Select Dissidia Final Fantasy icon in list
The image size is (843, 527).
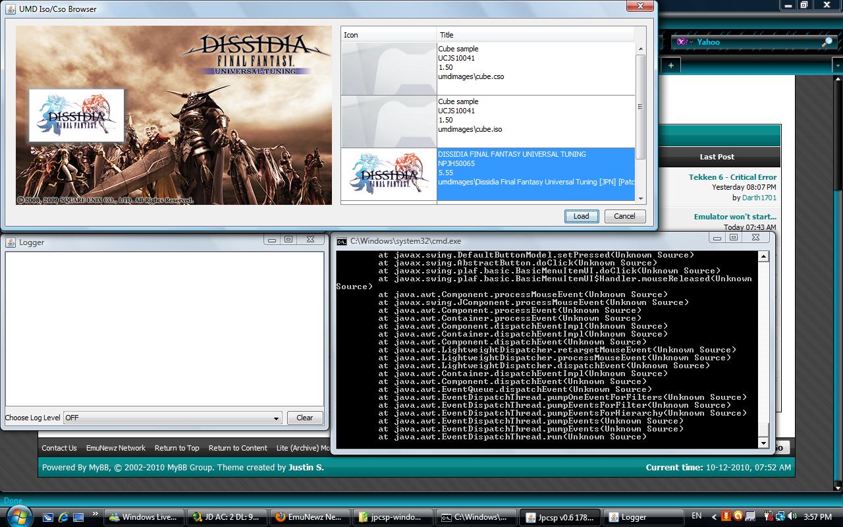[389, 175]
